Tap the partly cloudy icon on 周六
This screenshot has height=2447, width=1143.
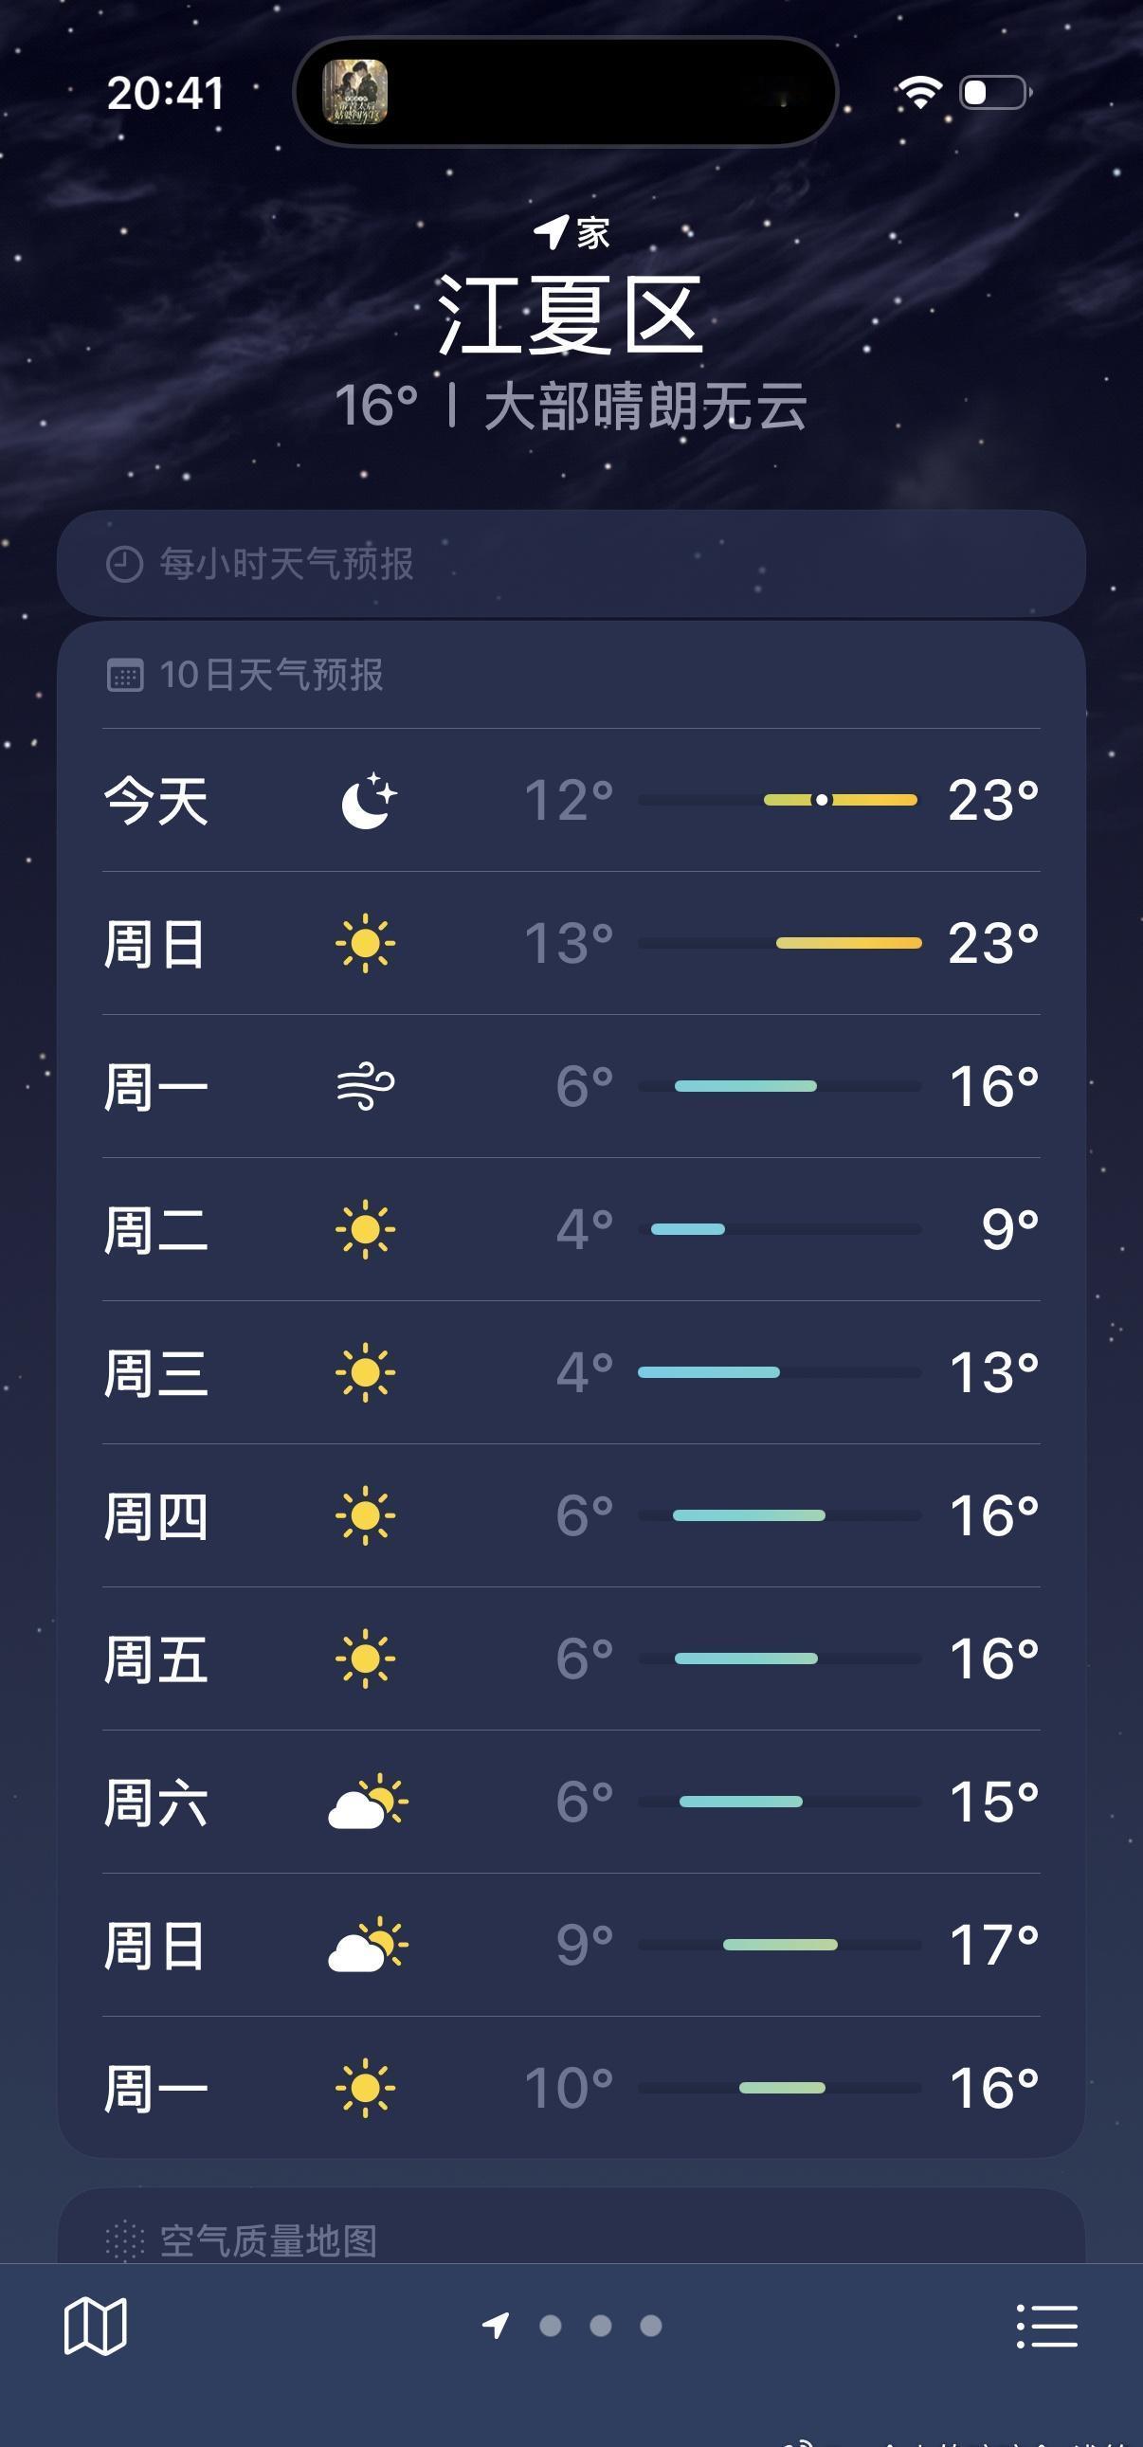click(x=368, y=1801)
